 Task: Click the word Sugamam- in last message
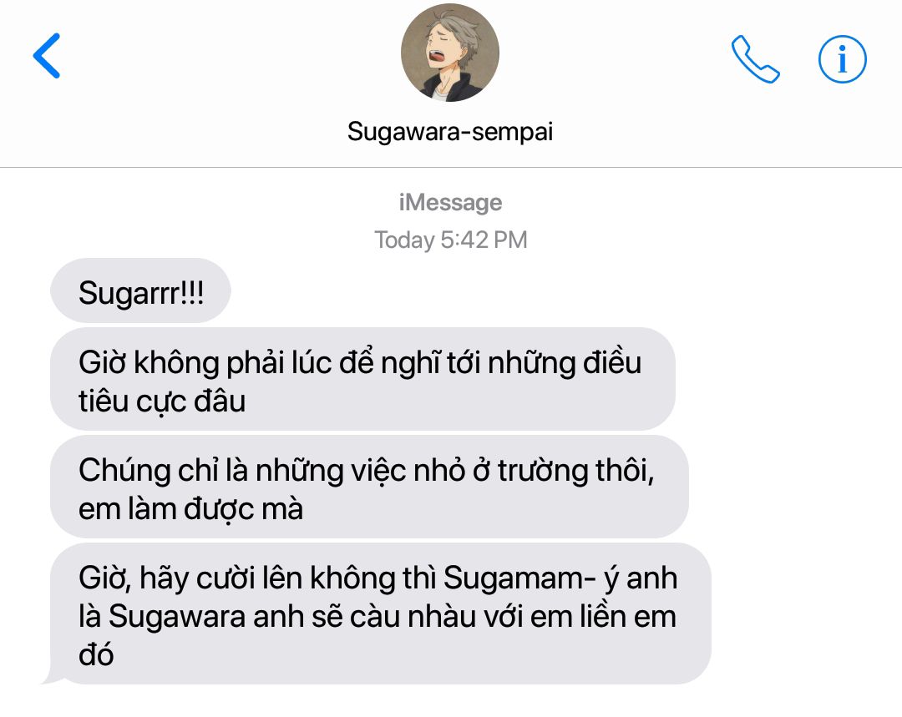519,578
